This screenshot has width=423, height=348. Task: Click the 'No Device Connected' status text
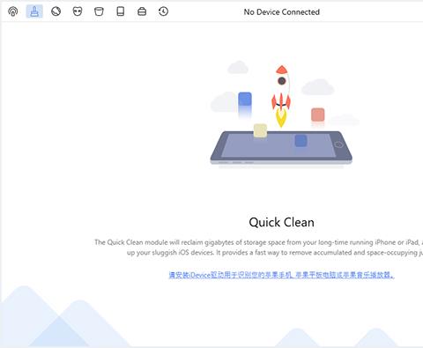[282, 12]
